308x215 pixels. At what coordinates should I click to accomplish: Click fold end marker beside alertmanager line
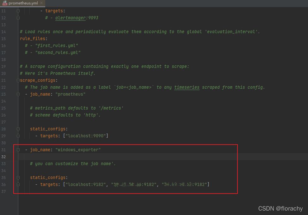coord(18,18)
